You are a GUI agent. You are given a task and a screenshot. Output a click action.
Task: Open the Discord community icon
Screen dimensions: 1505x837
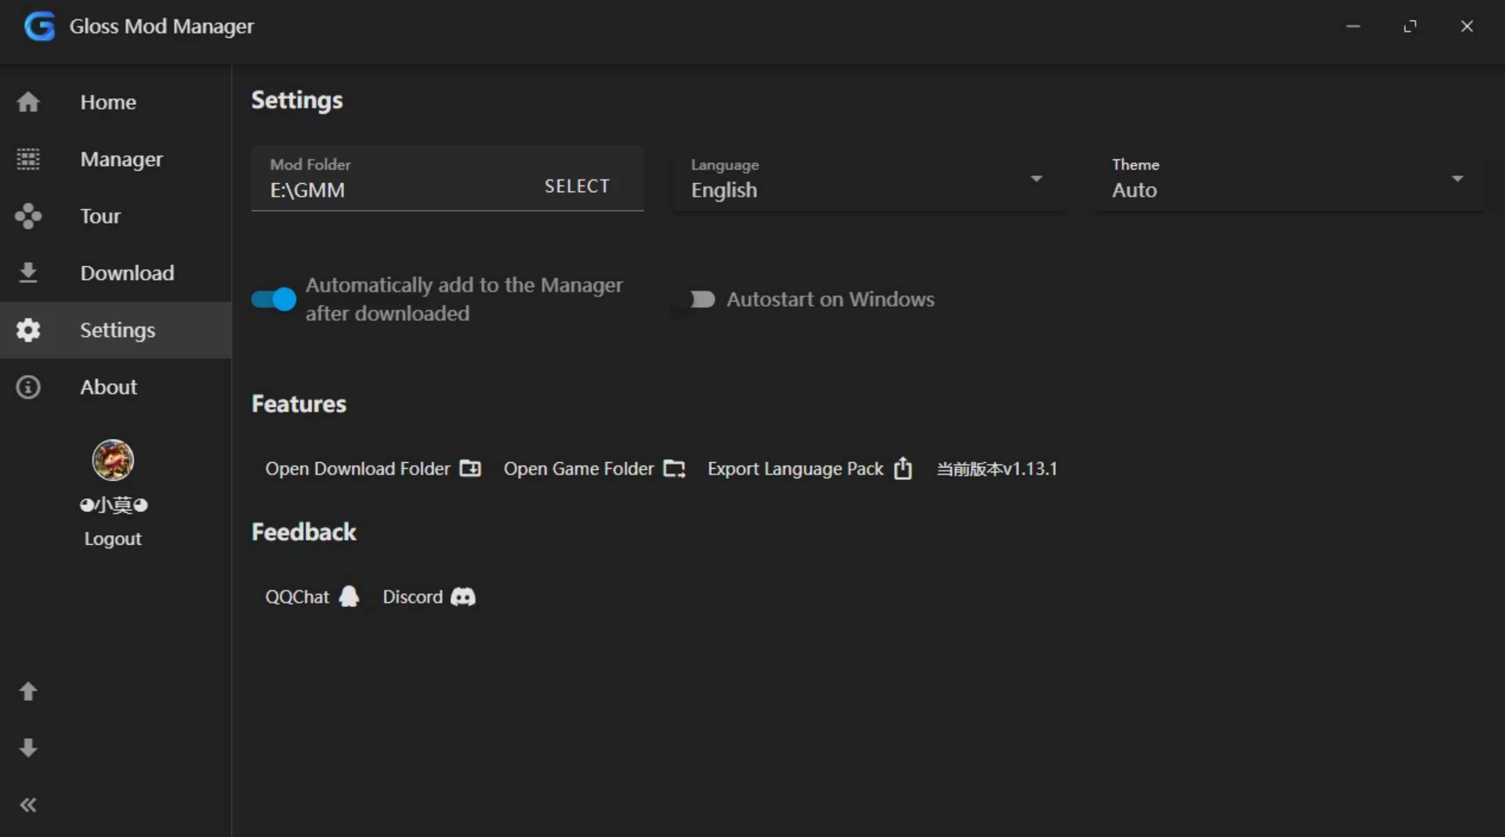[462, 597]
